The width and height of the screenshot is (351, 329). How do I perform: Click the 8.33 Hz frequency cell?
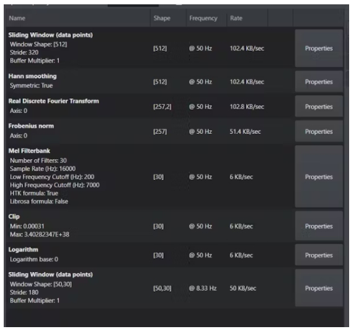pyautogui.click(x=203, y=288)
